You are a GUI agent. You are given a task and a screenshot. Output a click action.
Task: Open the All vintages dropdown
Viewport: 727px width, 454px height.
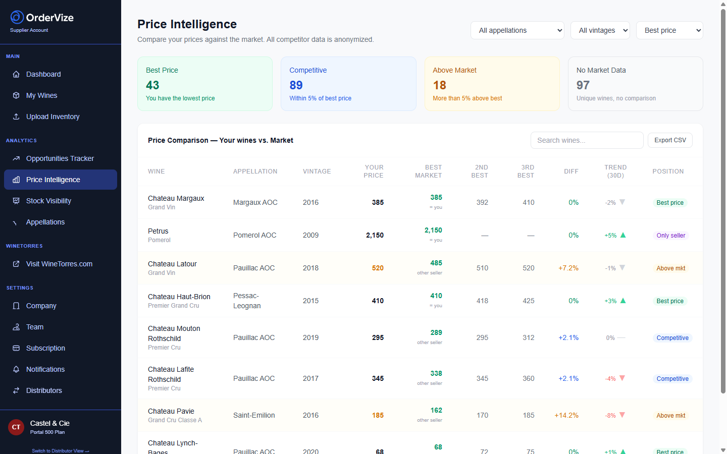[x=600, y=30]
